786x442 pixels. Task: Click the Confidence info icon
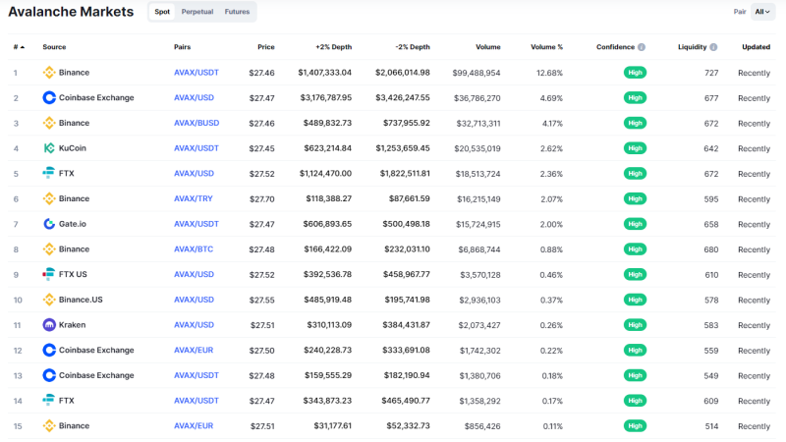(642, 47)
